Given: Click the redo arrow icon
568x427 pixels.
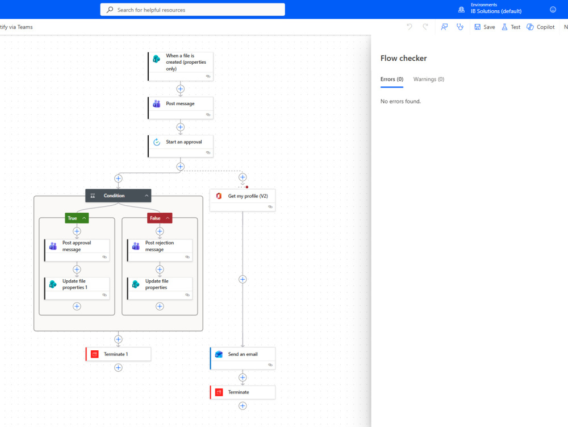Looking at the screenshot, I should click(x=425, y=27).
